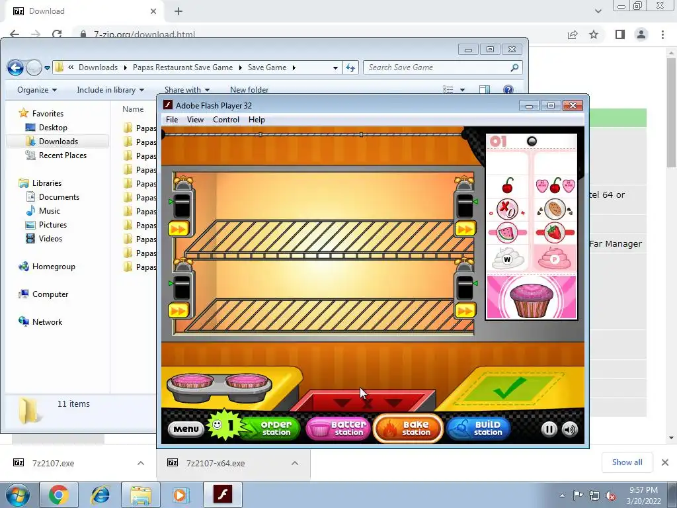Image resolution: width=677 pixels, height=508 pixels.
Task: Click the order ticket number 01
Action: (498, 142)
